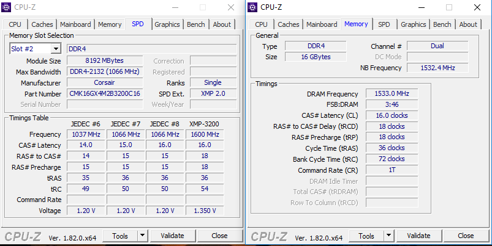Select Memory tab in right window
This screenshot has width=492, height=246.
(x=356, y=24)
